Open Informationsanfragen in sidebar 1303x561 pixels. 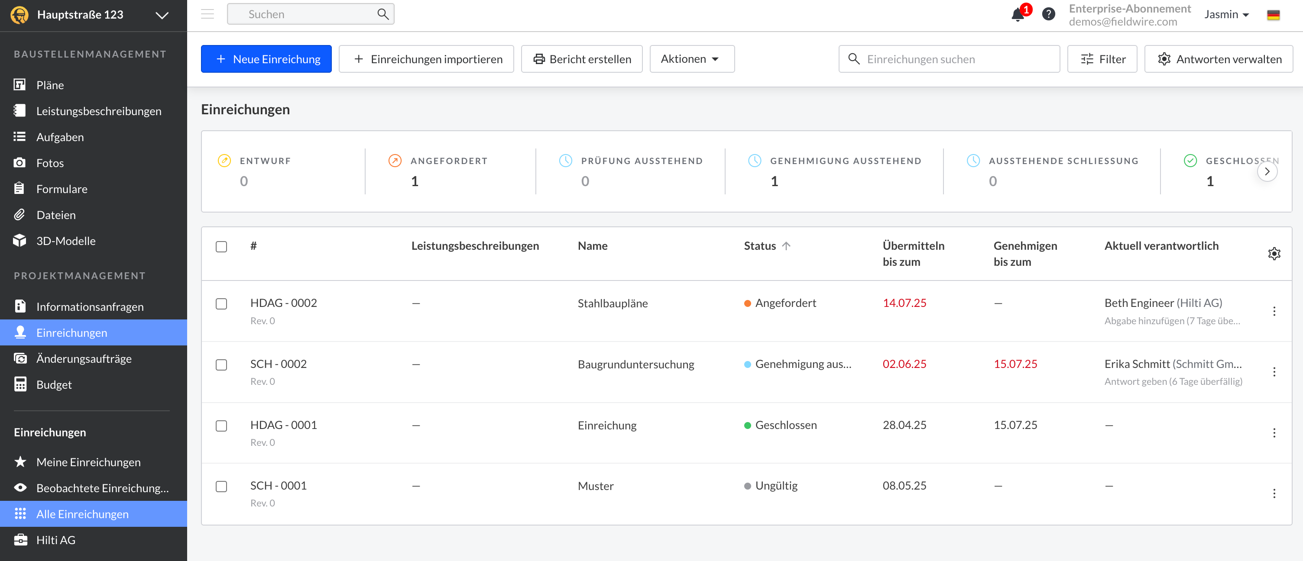pyautogui.click(x=94, y=307)
